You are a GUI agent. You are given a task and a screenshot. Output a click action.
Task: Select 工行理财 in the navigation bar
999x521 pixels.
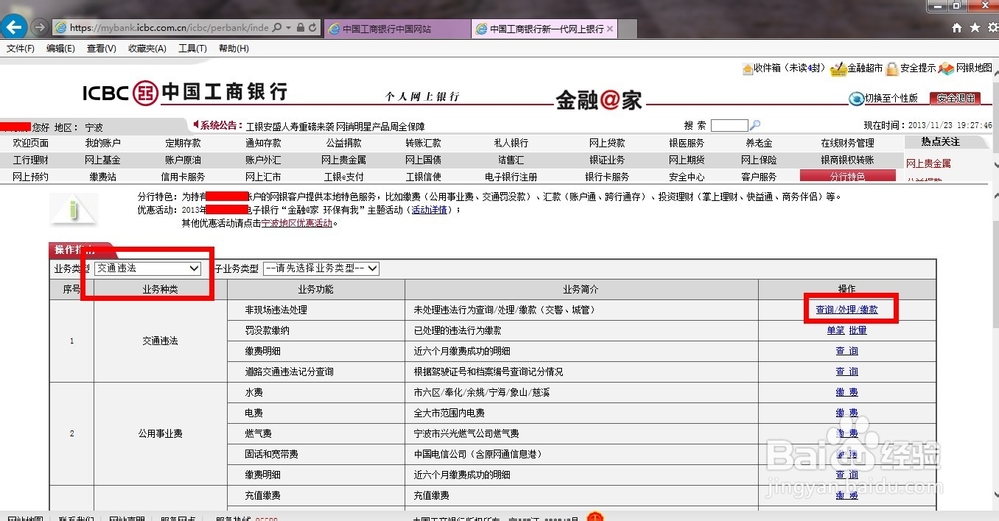[x=30, y=160]
